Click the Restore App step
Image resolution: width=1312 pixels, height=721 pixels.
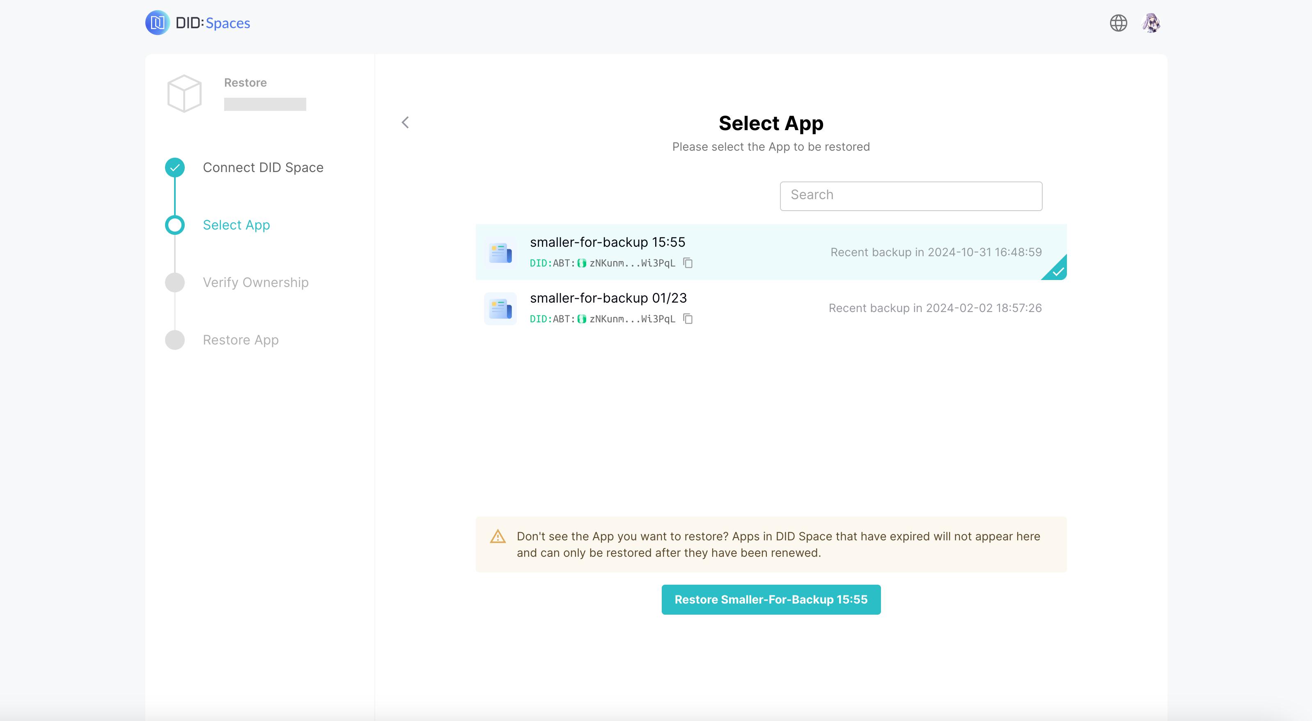tap(241, 340)
